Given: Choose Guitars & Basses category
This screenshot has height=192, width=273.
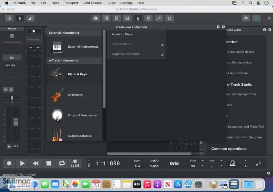Looking at the screenshot, I should point(74,135).
